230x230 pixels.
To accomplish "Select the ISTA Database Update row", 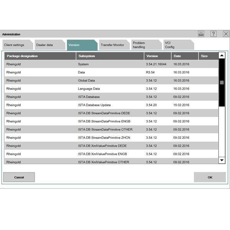I will point(111,105).
